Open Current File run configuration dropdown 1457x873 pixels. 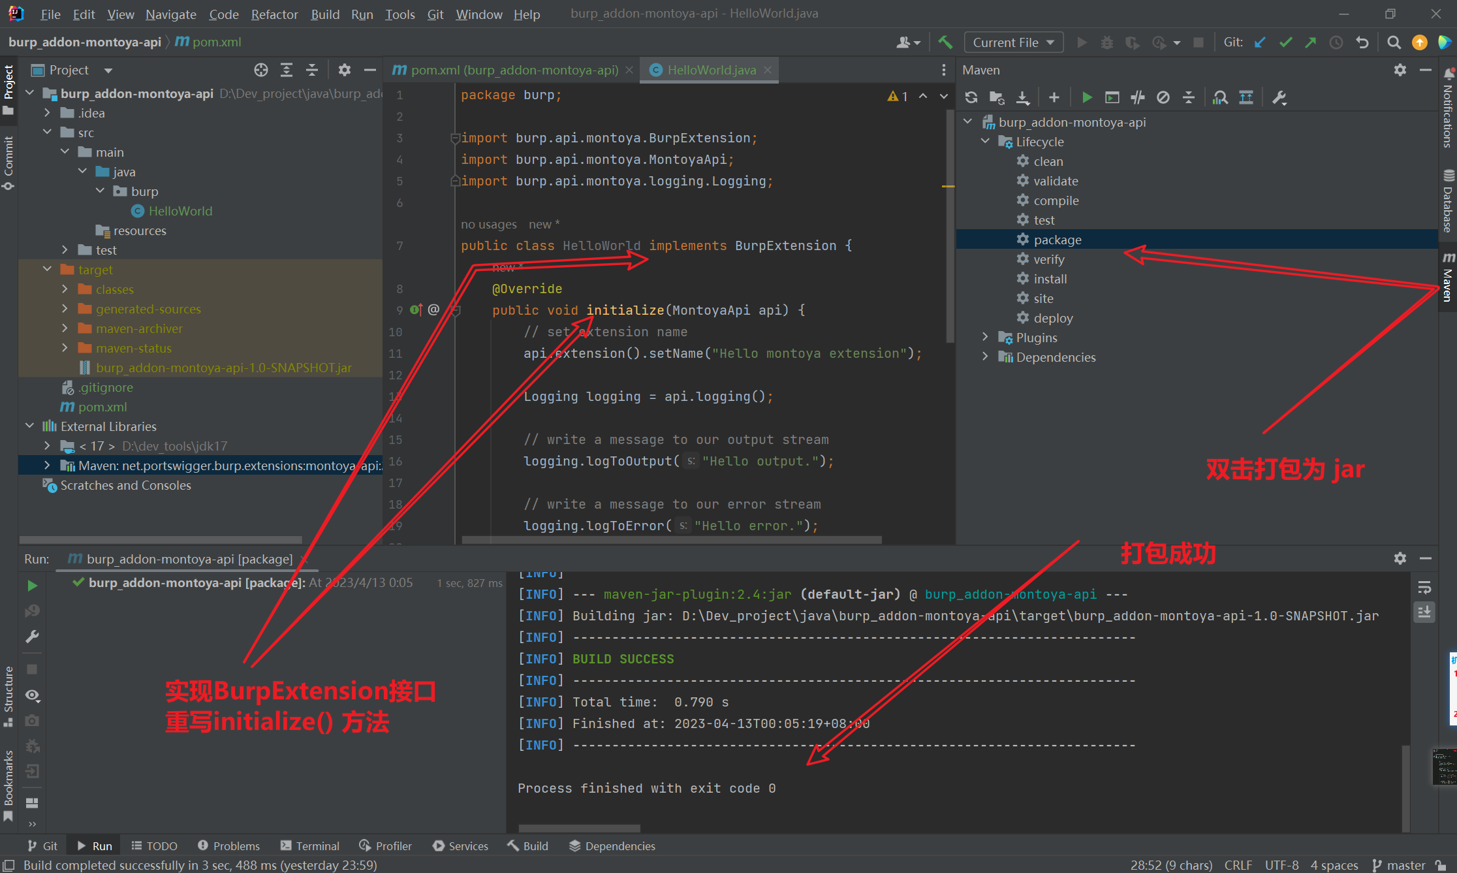click(x=1013, y=42)
